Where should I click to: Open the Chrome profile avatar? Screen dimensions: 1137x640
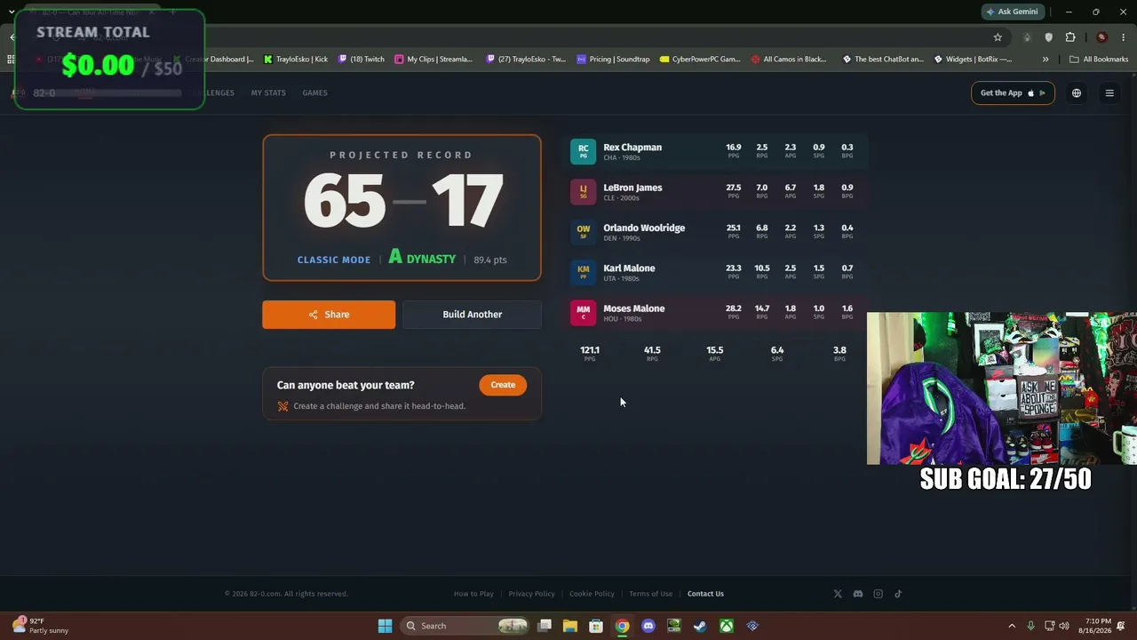(1101, 37)
